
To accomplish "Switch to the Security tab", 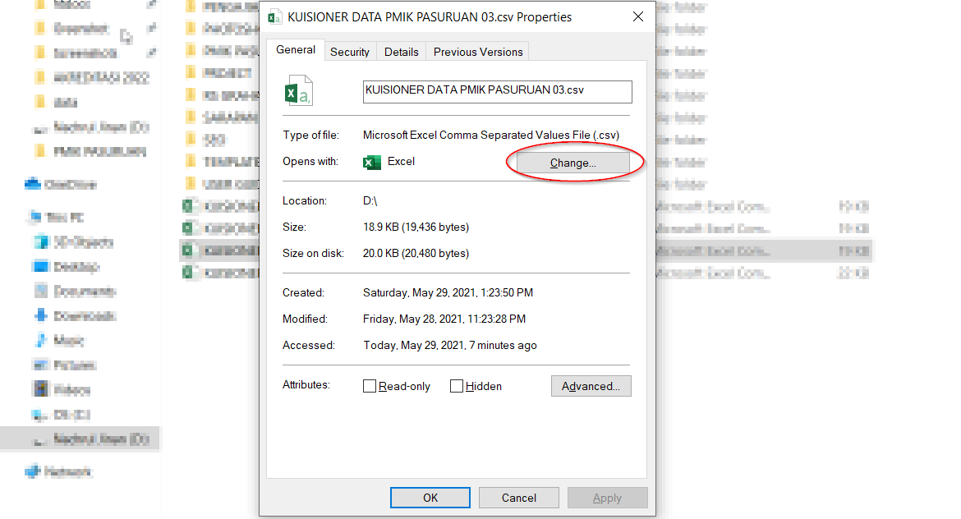I will (350, 52).
